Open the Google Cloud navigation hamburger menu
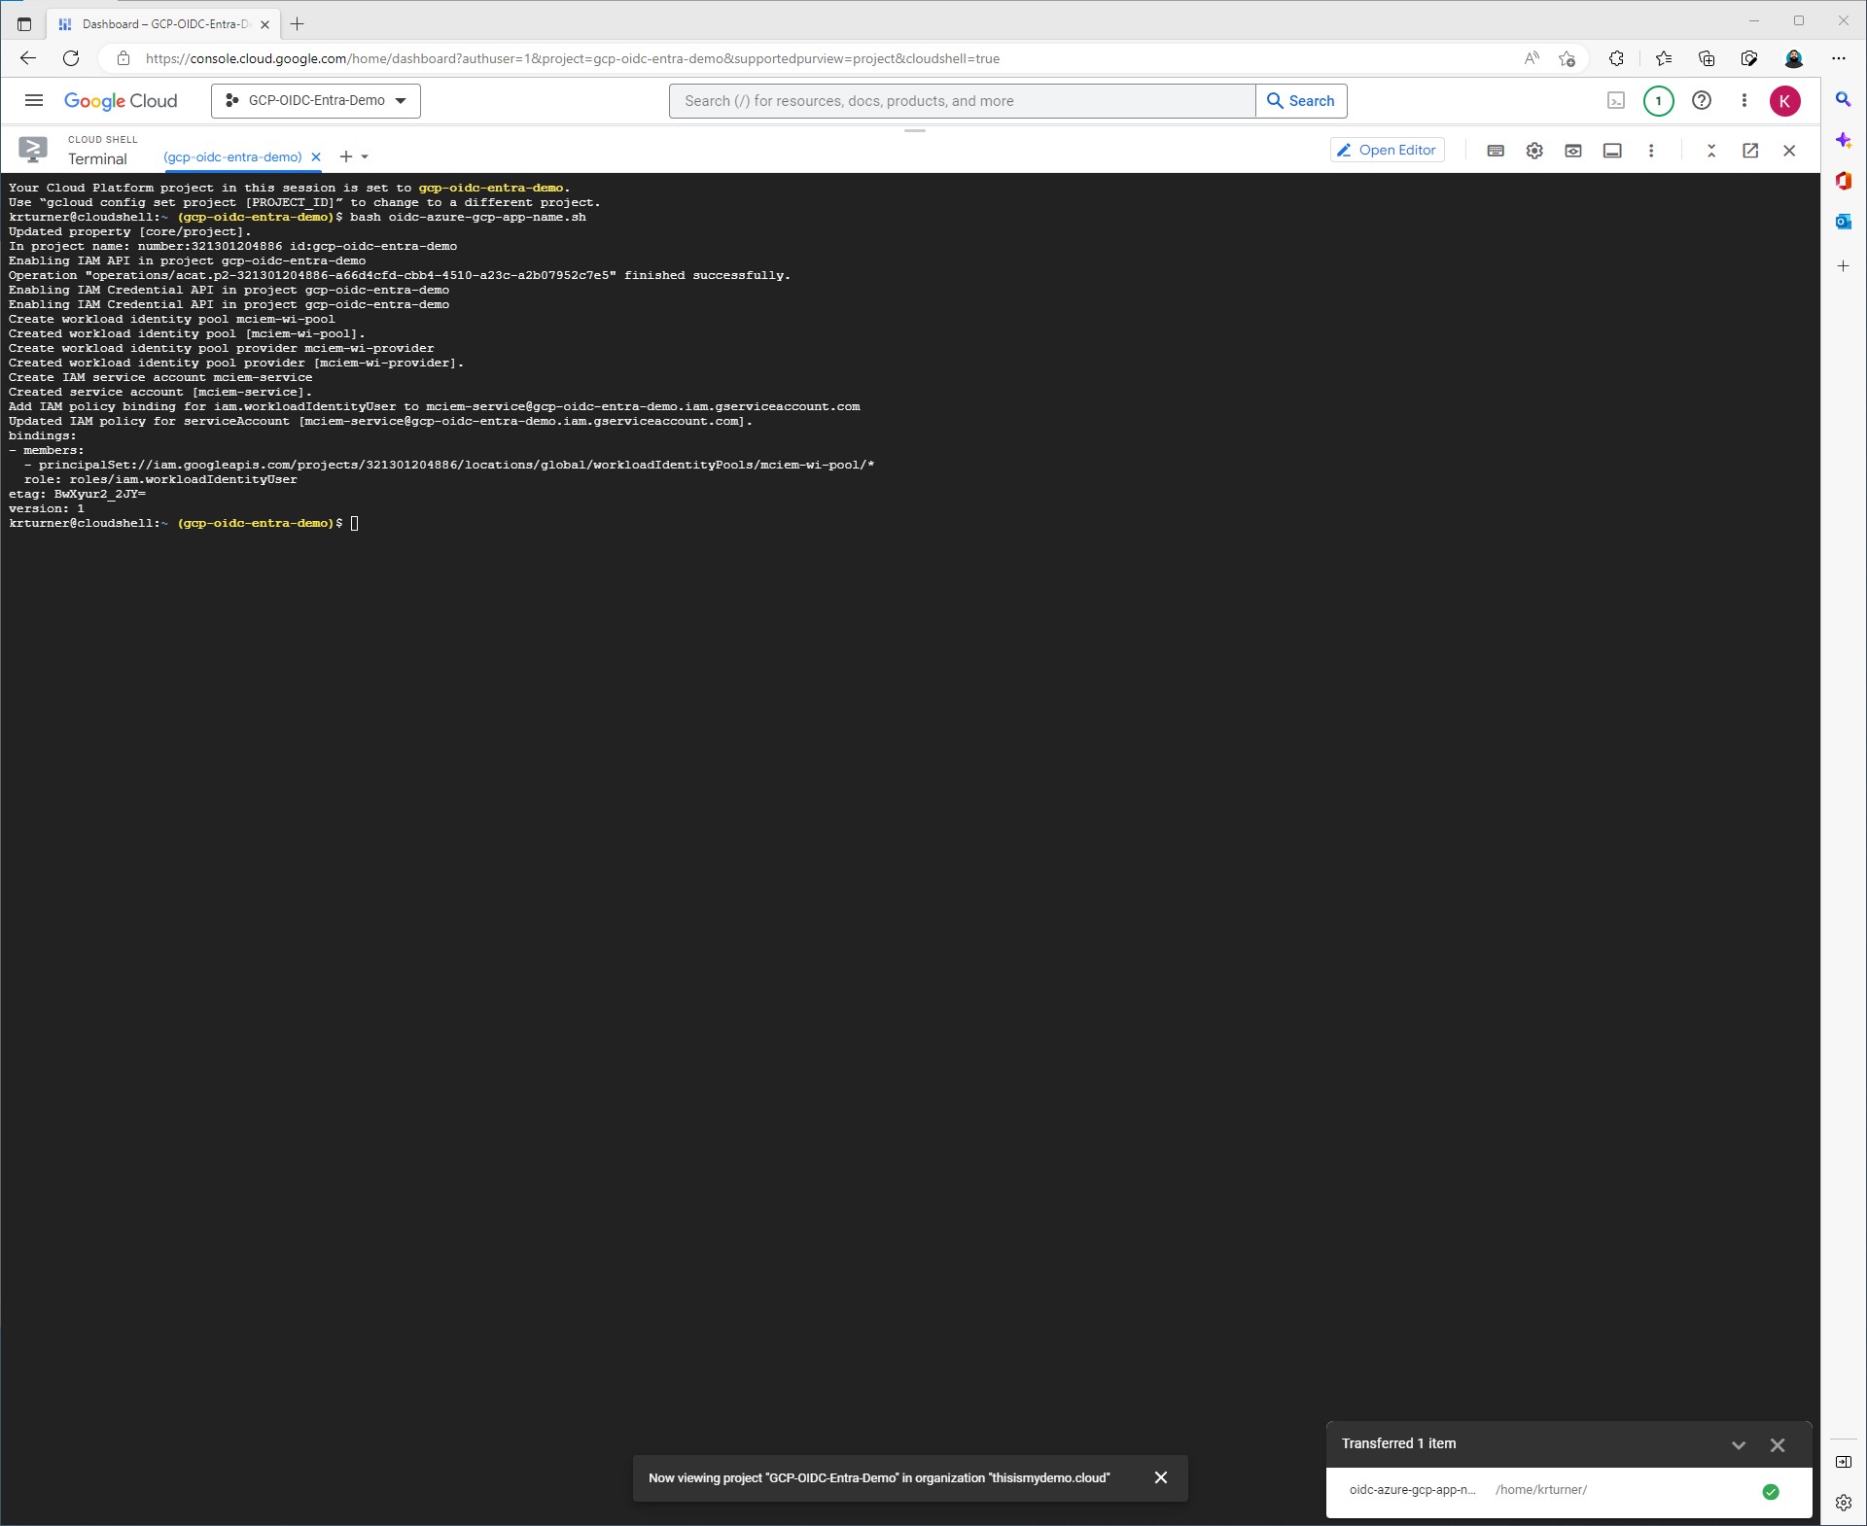1867x1526 pixels. coord(34,100)
